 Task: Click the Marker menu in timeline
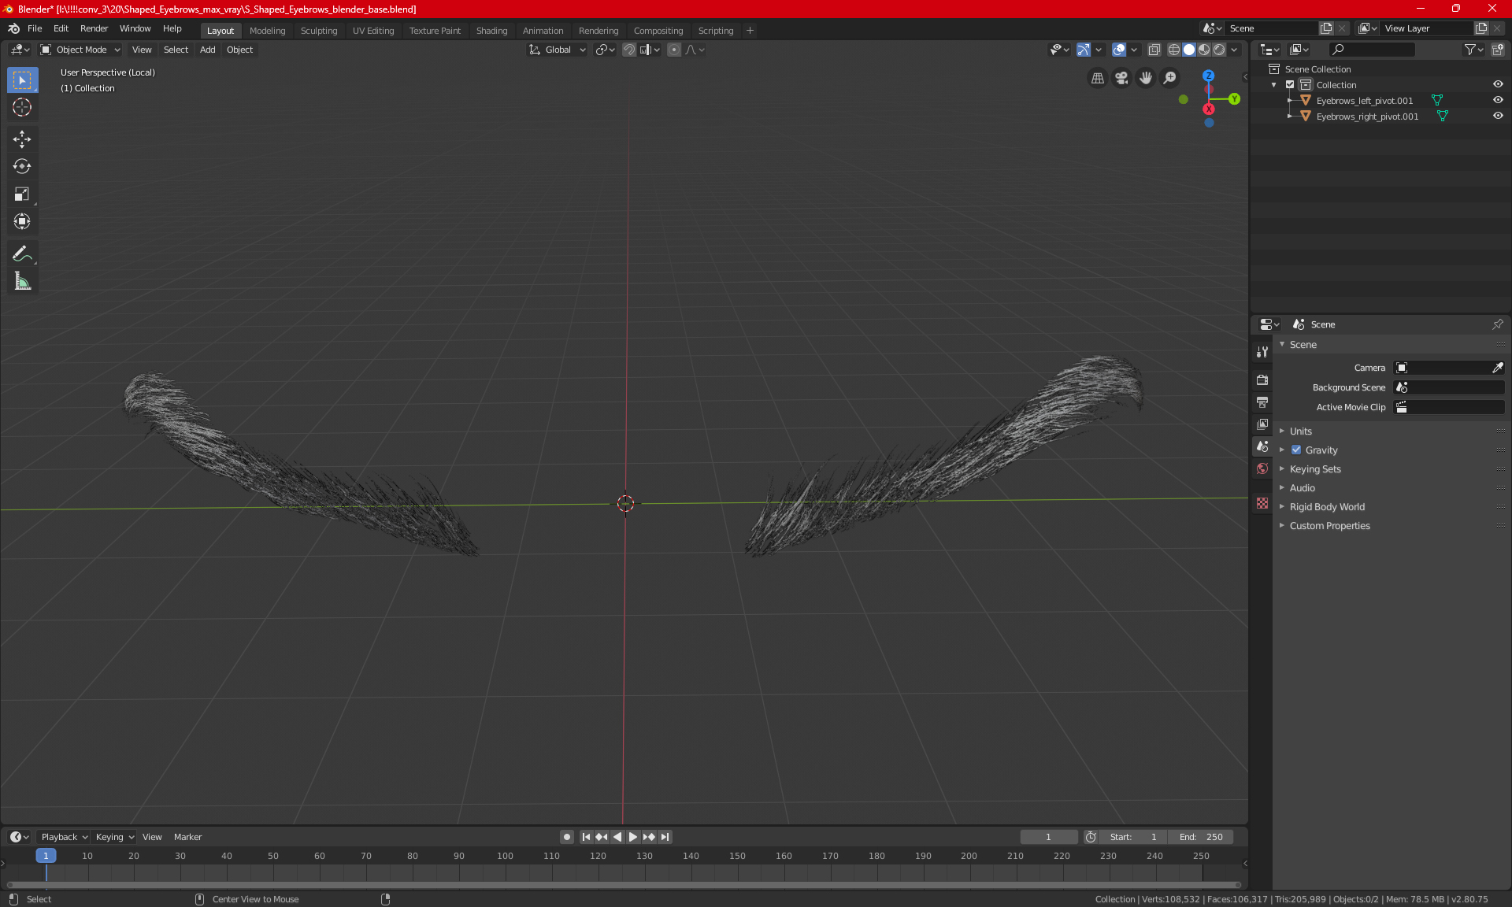[187, 837]
